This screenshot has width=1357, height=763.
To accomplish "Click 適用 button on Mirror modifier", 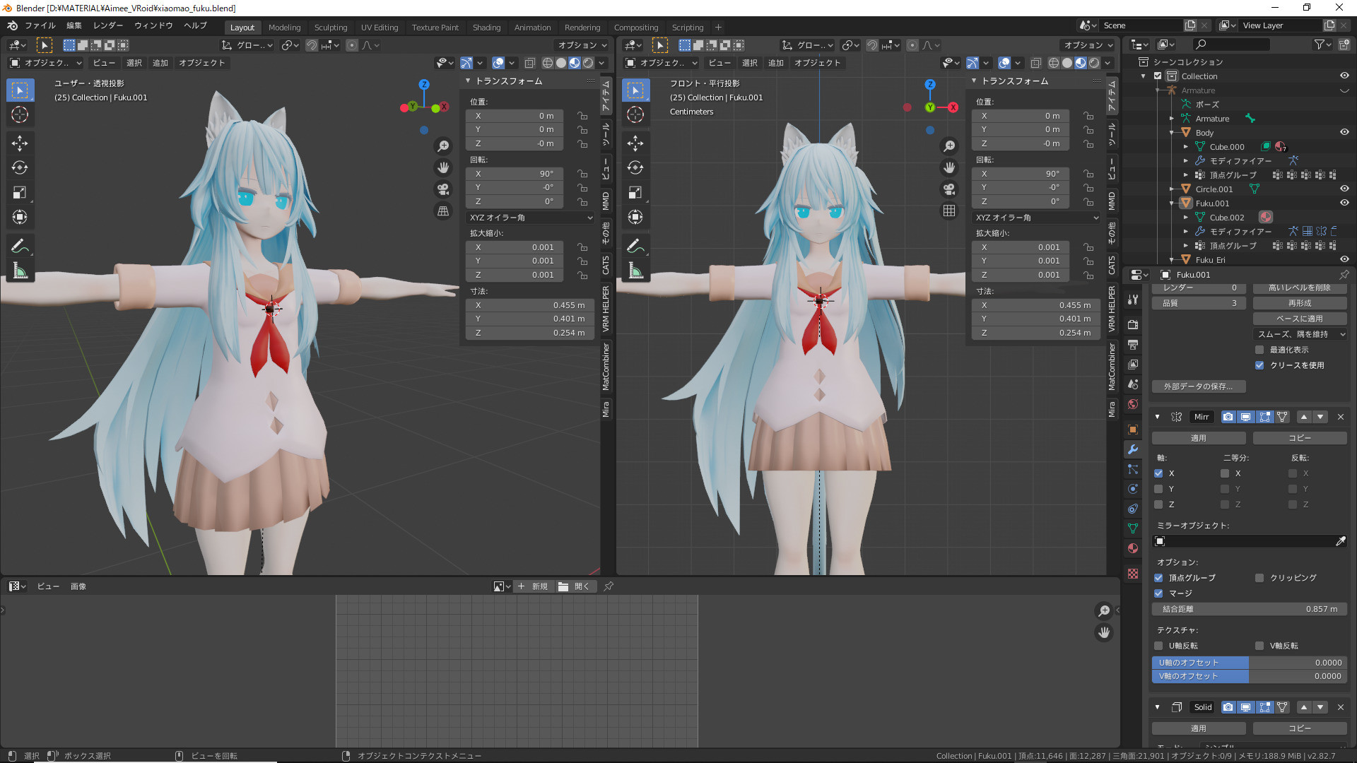I will [x=1199, y=439].
